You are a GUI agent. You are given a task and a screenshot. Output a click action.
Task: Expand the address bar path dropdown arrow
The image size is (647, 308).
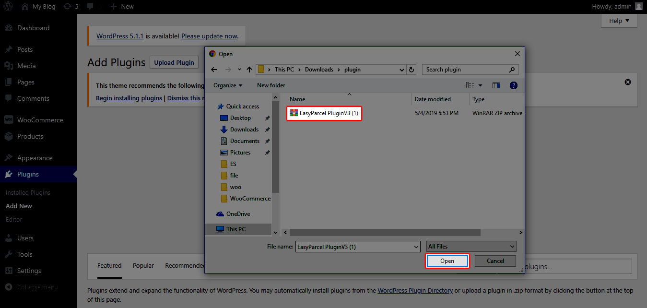pos(402,70)
